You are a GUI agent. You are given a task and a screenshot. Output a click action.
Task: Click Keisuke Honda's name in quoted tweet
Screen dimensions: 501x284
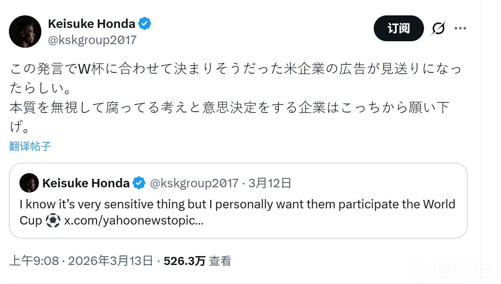pos(86,183)
